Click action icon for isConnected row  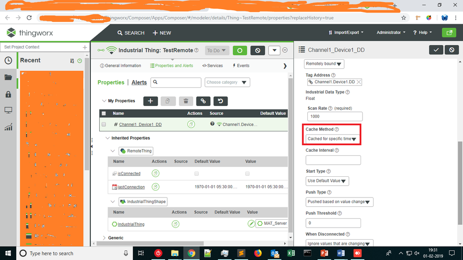tap(156, 173)
